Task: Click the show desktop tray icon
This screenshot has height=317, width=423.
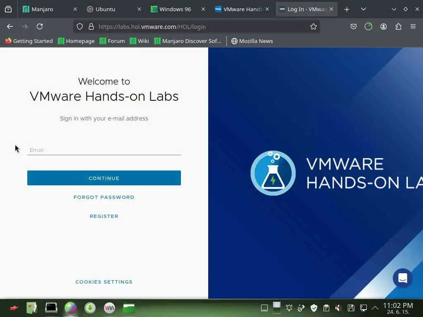Action: click(264, 308)
